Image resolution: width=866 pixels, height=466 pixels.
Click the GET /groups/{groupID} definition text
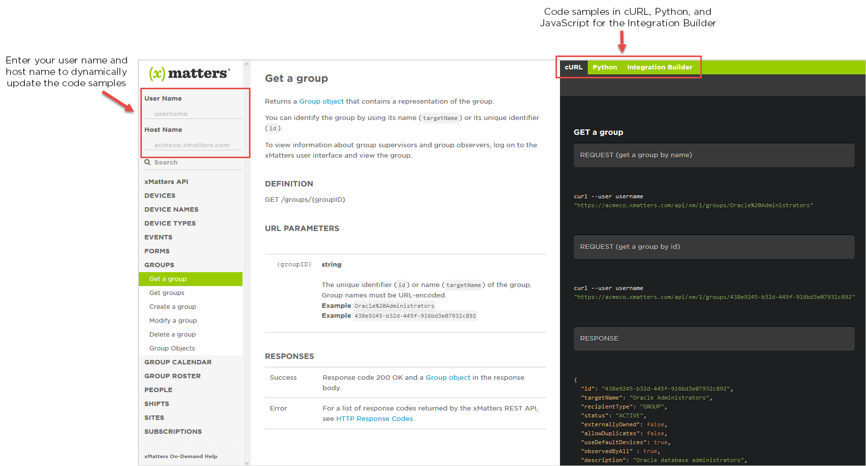305,200
